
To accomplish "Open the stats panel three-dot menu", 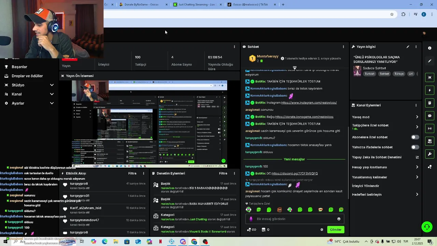I will (234, 47).
